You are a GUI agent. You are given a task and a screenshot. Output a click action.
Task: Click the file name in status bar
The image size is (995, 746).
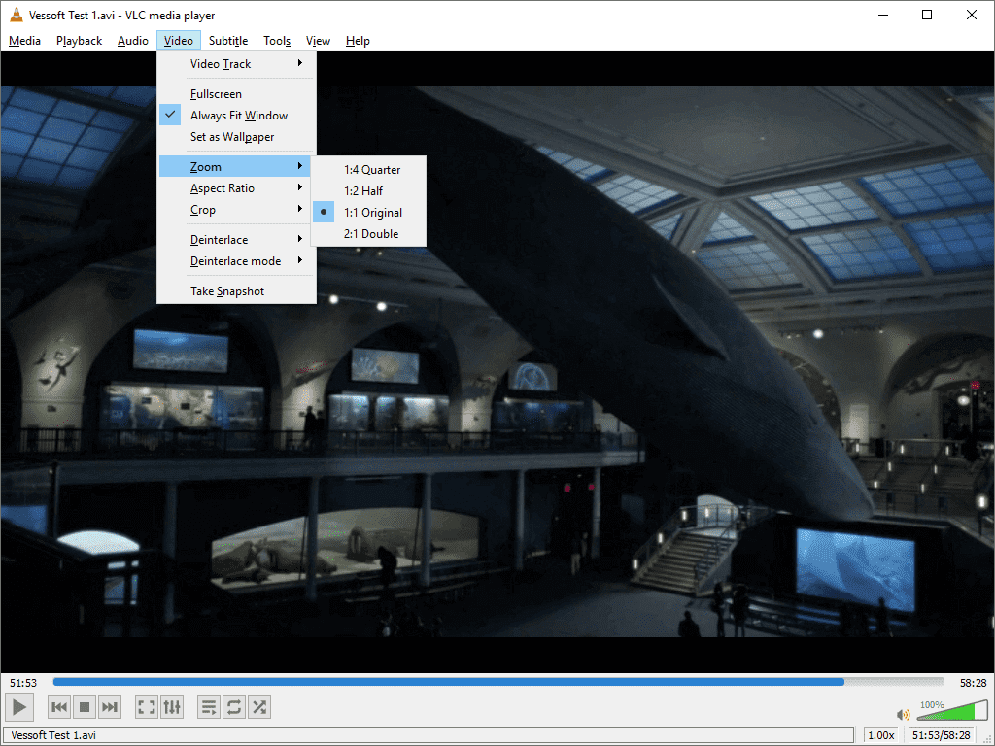click(53, 735)
